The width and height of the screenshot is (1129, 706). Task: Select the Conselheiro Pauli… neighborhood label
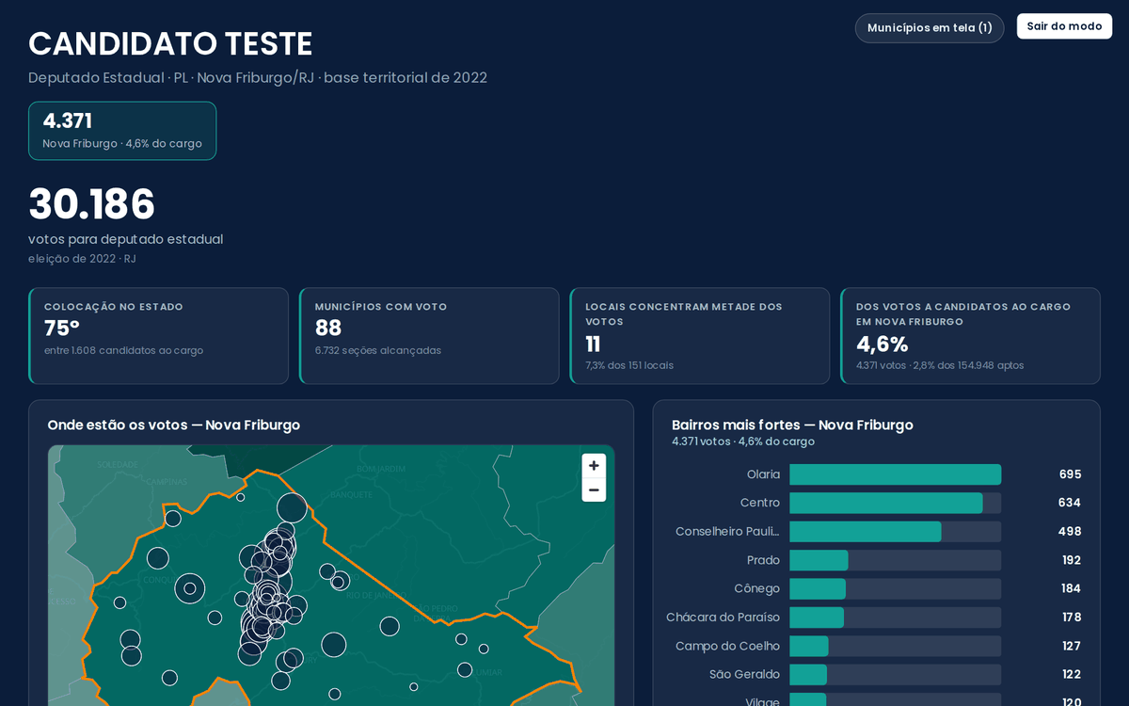pyautogui.click(x=727, y=532)
